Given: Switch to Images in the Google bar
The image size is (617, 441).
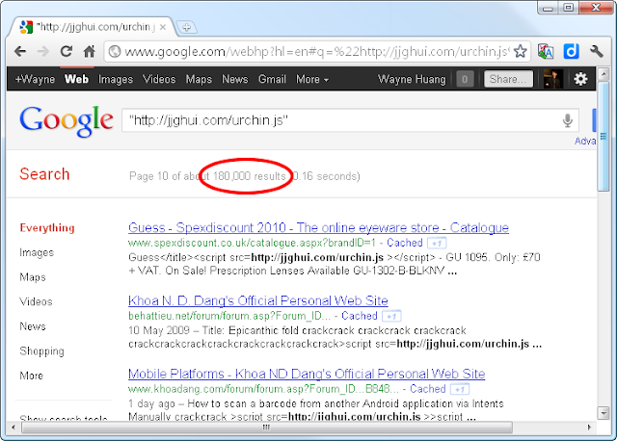Looking at the screenshot, I should click(116, 79).
